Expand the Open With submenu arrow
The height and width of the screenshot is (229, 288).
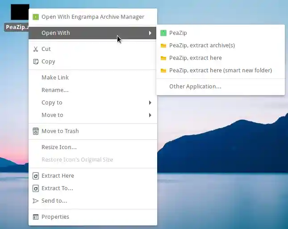point(150,33)
